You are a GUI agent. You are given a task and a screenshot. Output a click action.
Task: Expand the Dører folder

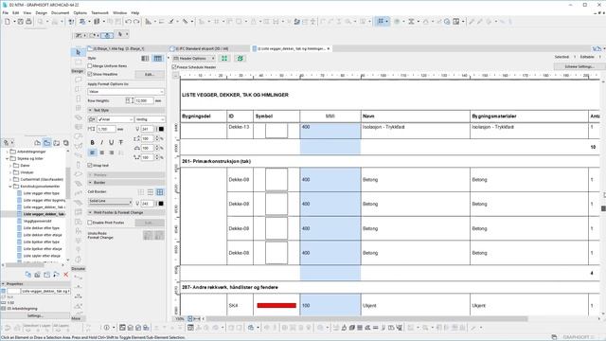point(10,166)
